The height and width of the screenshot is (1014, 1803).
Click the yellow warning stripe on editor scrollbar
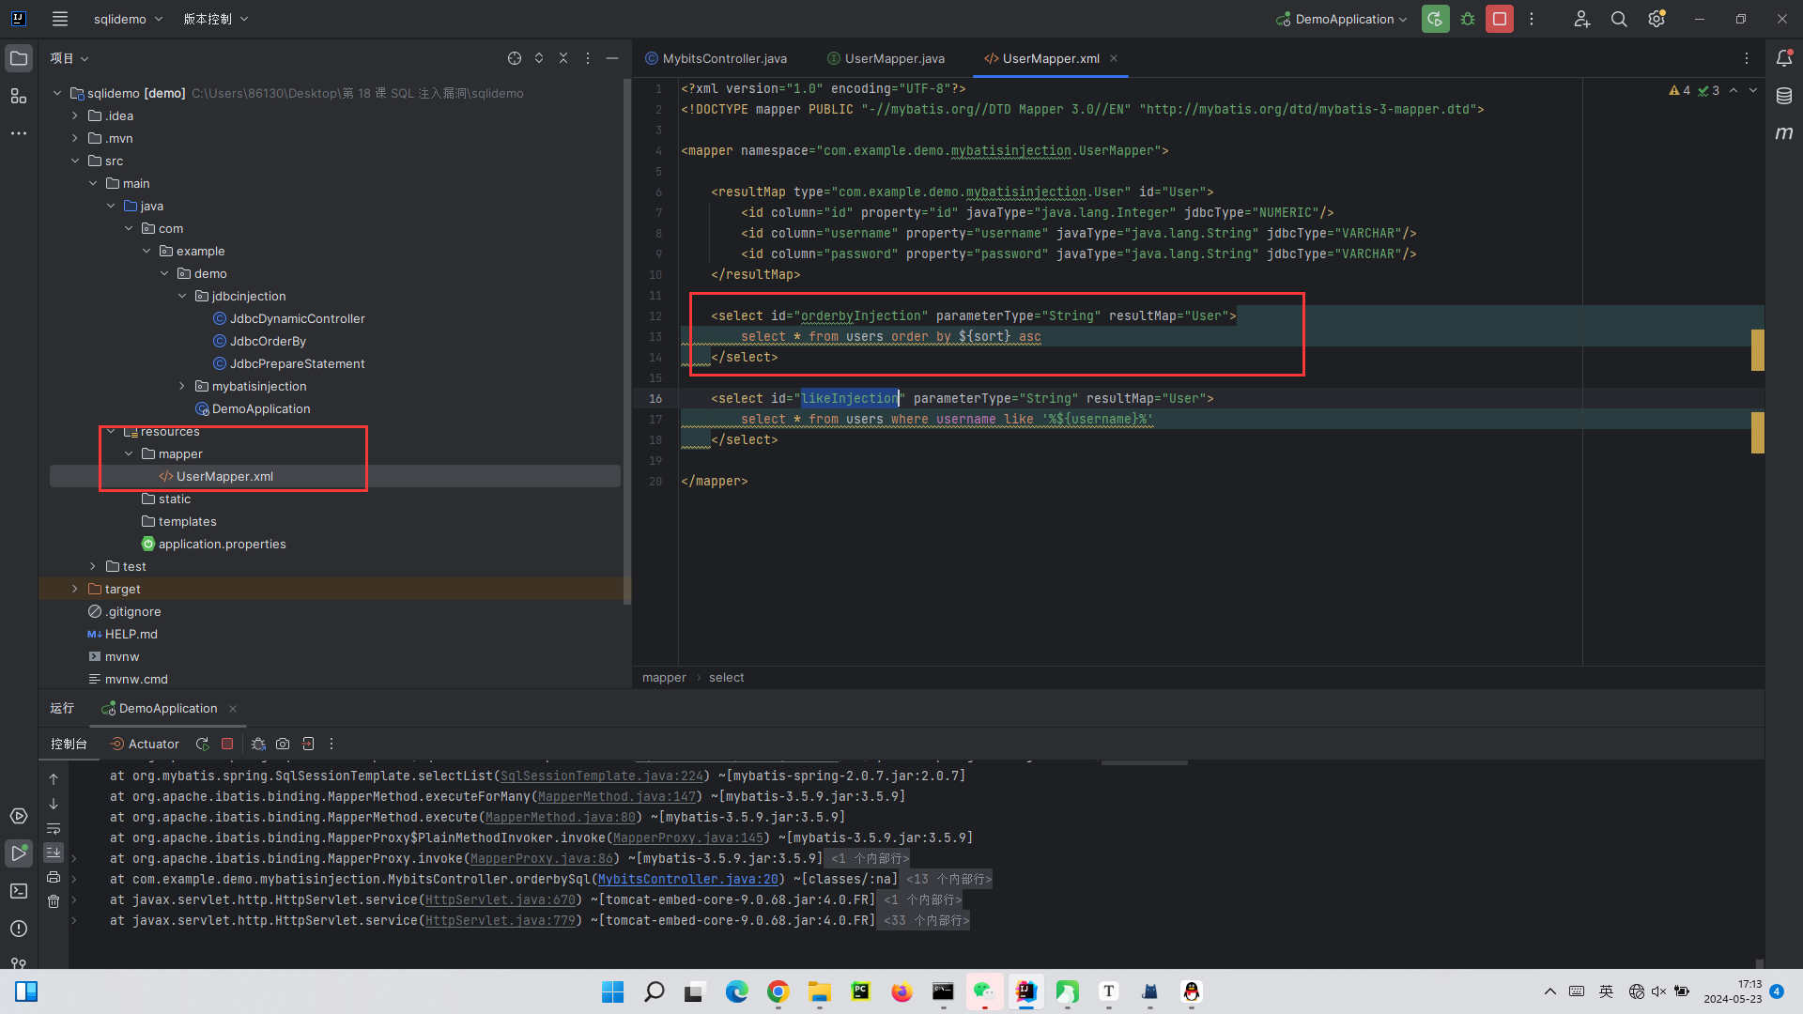tap(1757, 349)
